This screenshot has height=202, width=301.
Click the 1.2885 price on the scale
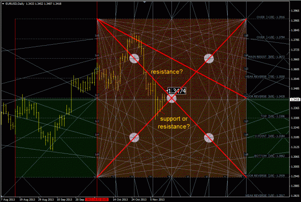point(295,186)
